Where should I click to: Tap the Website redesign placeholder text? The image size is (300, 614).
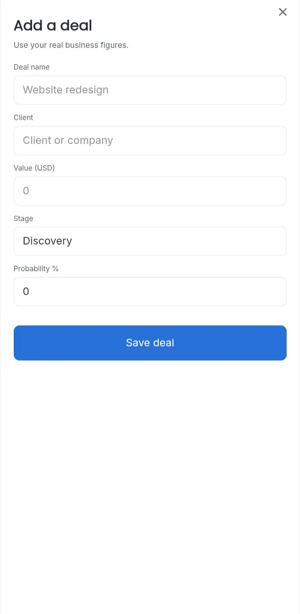65,90
